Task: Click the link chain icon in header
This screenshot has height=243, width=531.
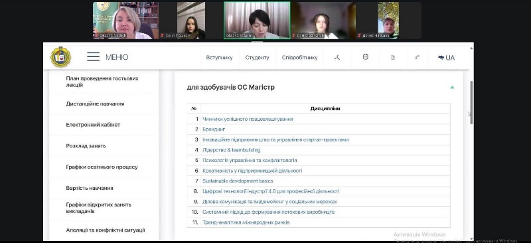Action: 417,57
